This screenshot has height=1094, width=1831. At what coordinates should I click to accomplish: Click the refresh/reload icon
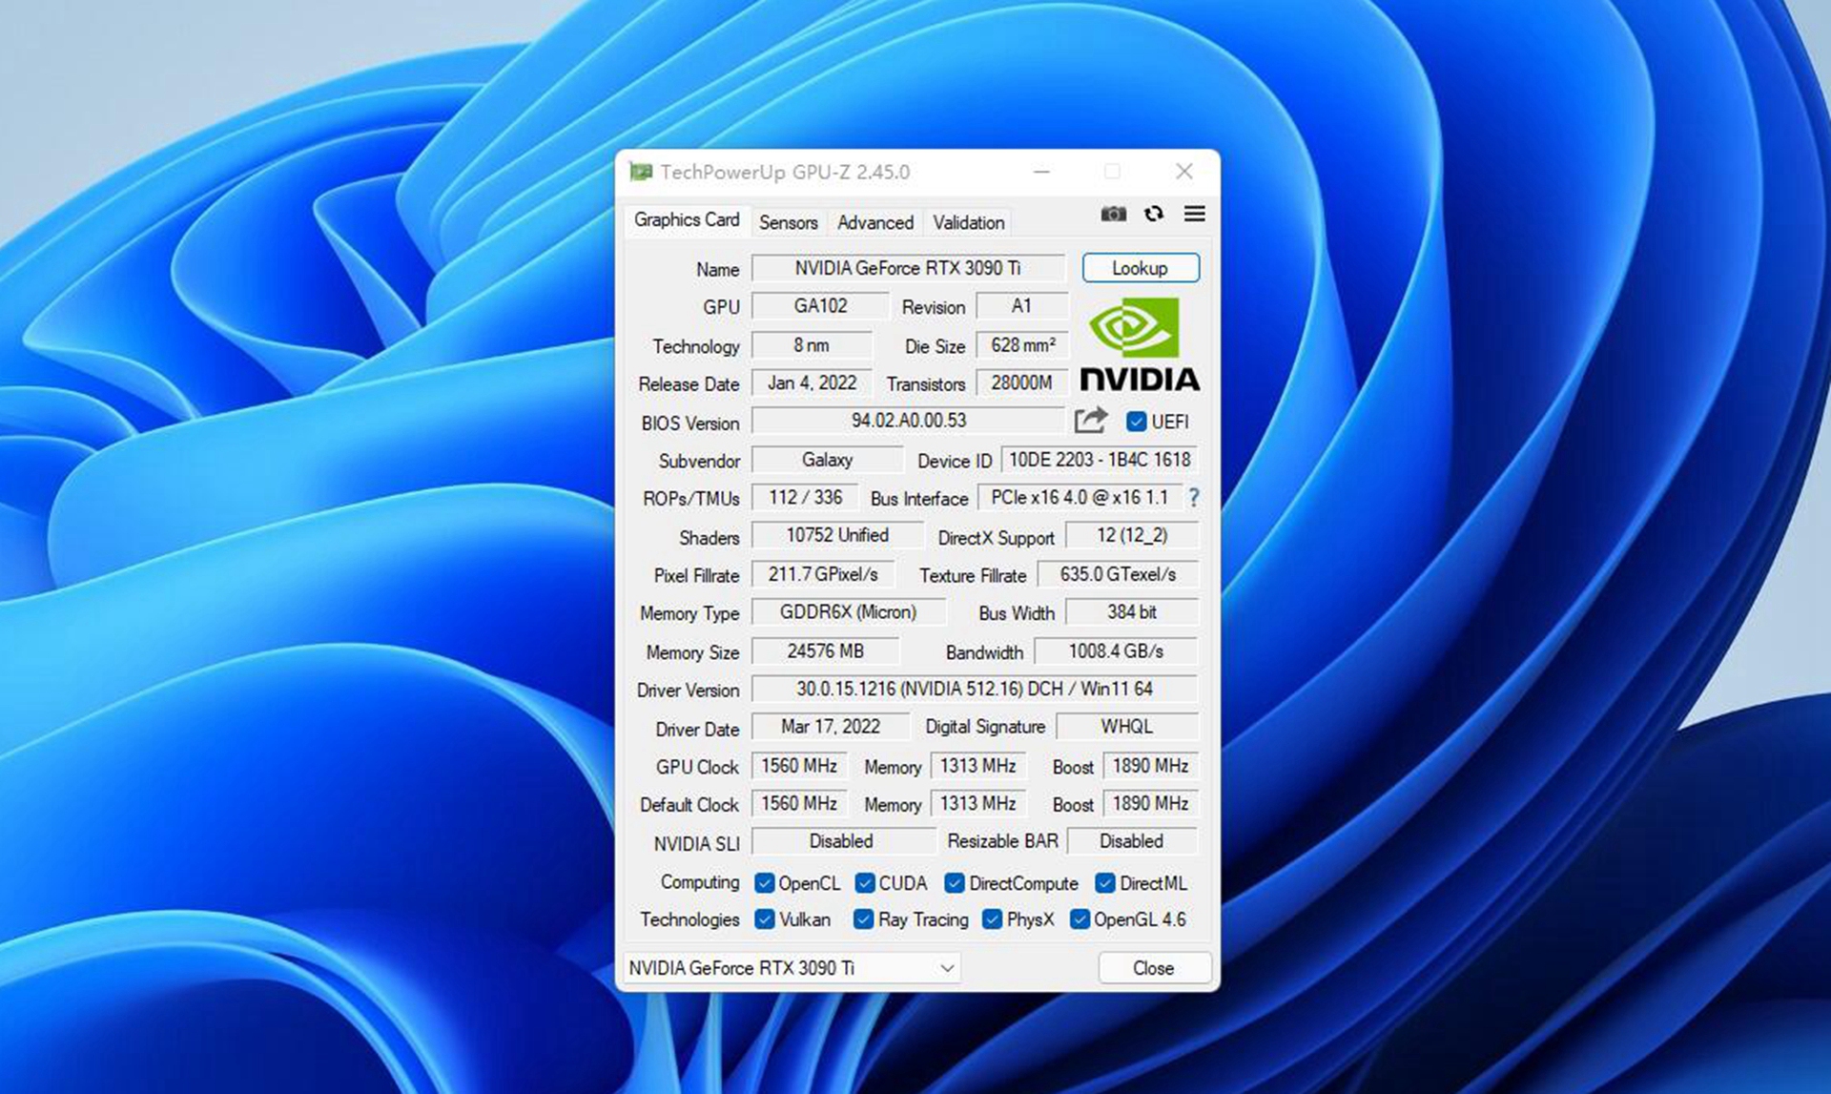(x=1151, y=215)
